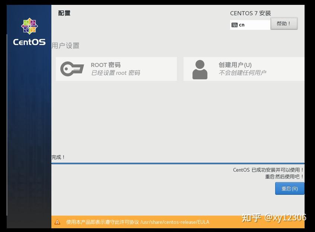Click the 完成 status text
Image resolution: width=315 pixels, height=232 pixels.
[x=58, y=157]
